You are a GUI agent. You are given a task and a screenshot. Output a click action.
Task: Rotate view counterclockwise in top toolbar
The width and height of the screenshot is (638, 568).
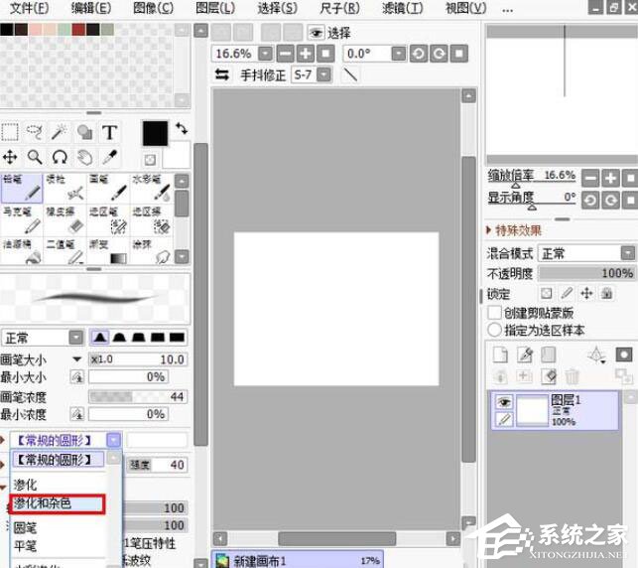tap(419, 54)
